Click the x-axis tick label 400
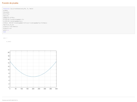The height and width of the screenshot is (102, 137). pos(56,89)
